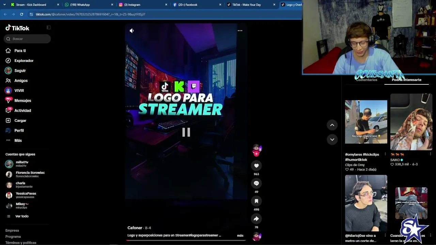Collapse the TikTok sidebar panel

click(x=48, y=28)
